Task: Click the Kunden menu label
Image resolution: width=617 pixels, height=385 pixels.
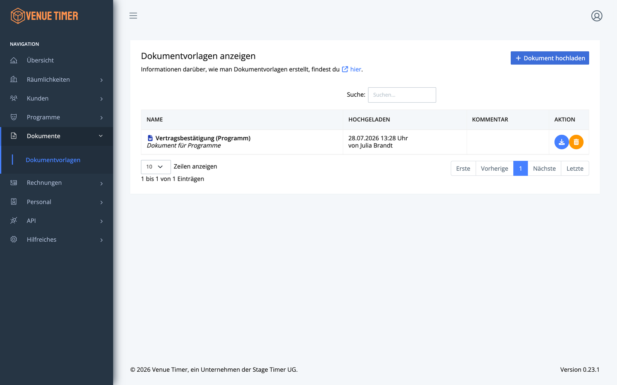Action: [x=38, y=98]
